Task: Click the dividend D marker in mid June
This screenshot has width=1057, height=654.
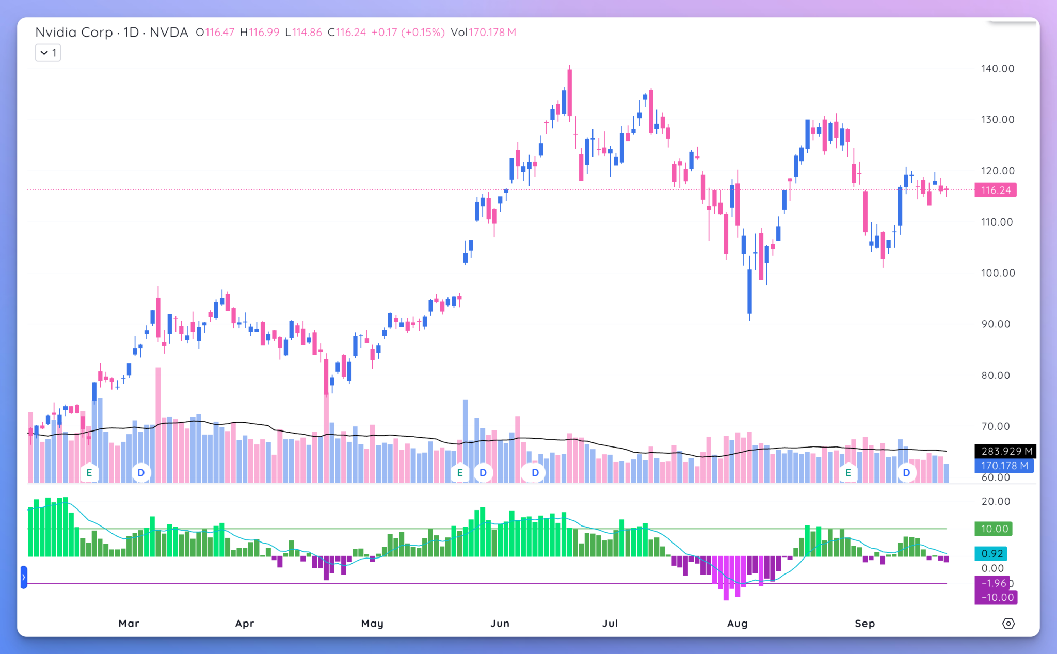Action: [x=535, y=472]
